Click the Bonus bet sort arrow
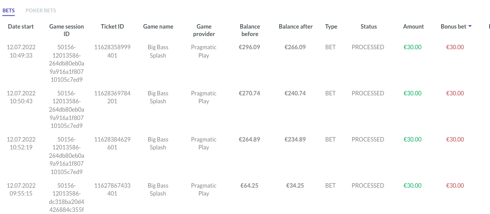Viewport: 490px width, 214px height. (470, 27)
